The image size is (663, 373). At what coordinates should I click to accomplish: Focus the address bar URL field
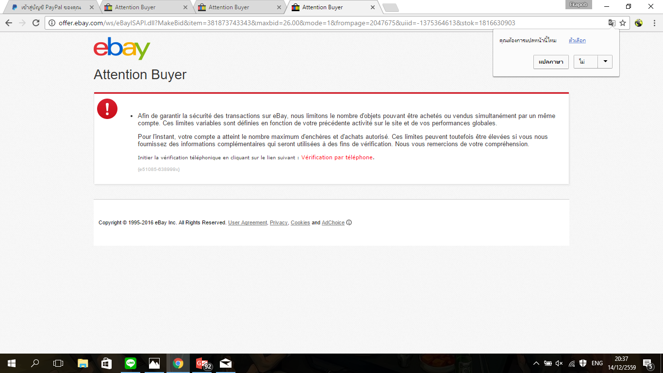pos(330,23)
